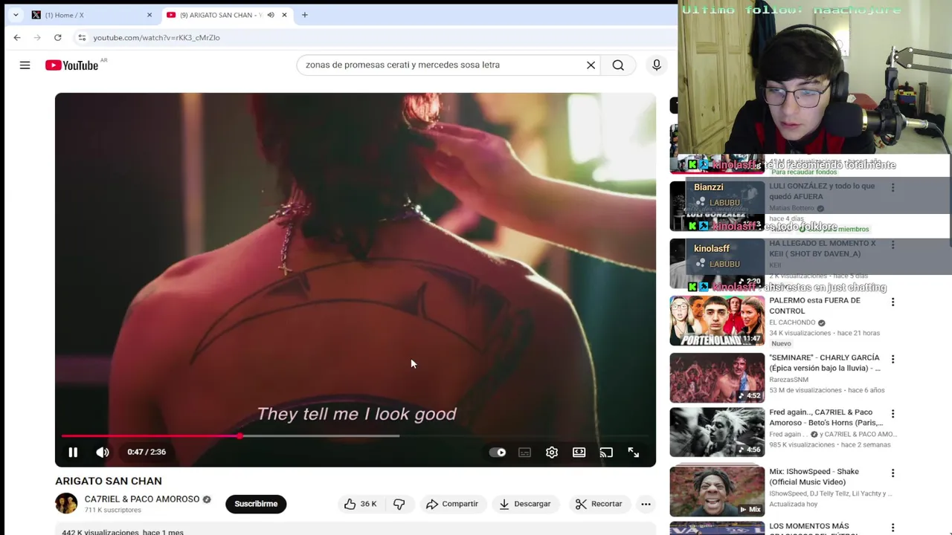Click the Compartir share button

pos(452,504)
